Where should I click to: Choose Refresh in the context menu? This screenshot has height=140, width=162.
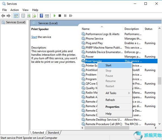[x=115, y=100]
